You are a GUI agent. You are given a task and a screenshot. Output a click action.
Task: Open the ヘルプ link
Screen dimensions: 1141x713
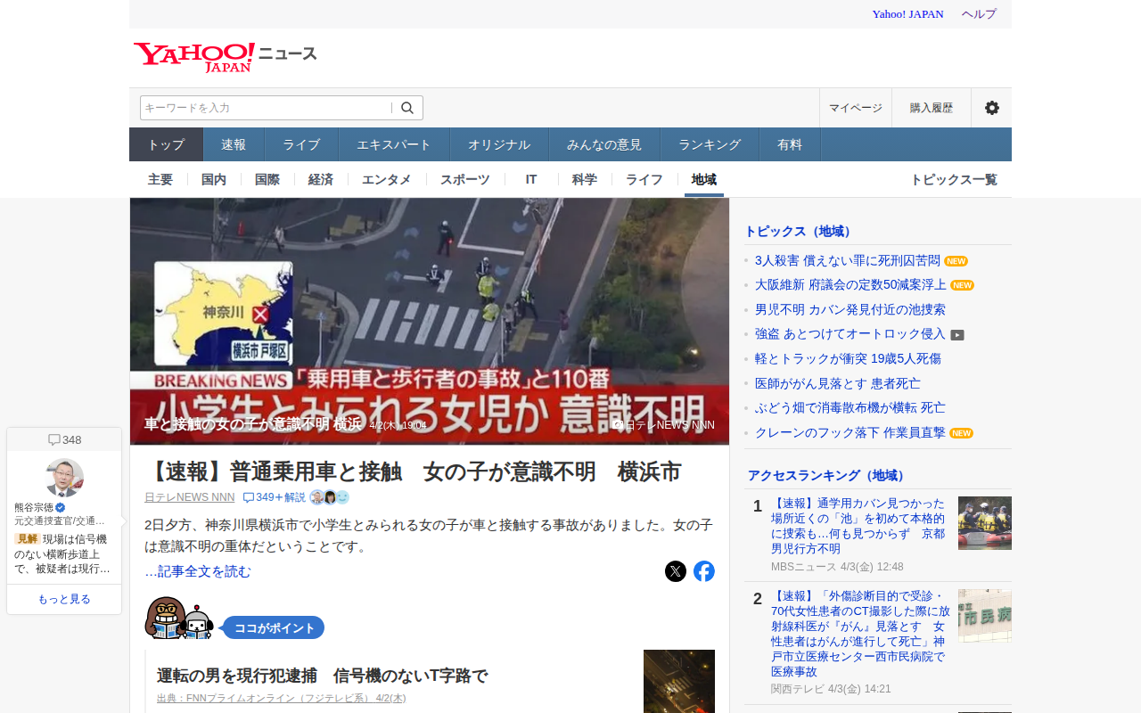pyautogui.click(x=979, y=14)
